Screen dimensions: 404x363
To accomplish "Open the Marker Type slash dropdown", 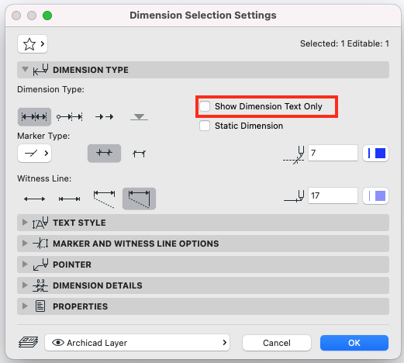I will tap(35, 154).
